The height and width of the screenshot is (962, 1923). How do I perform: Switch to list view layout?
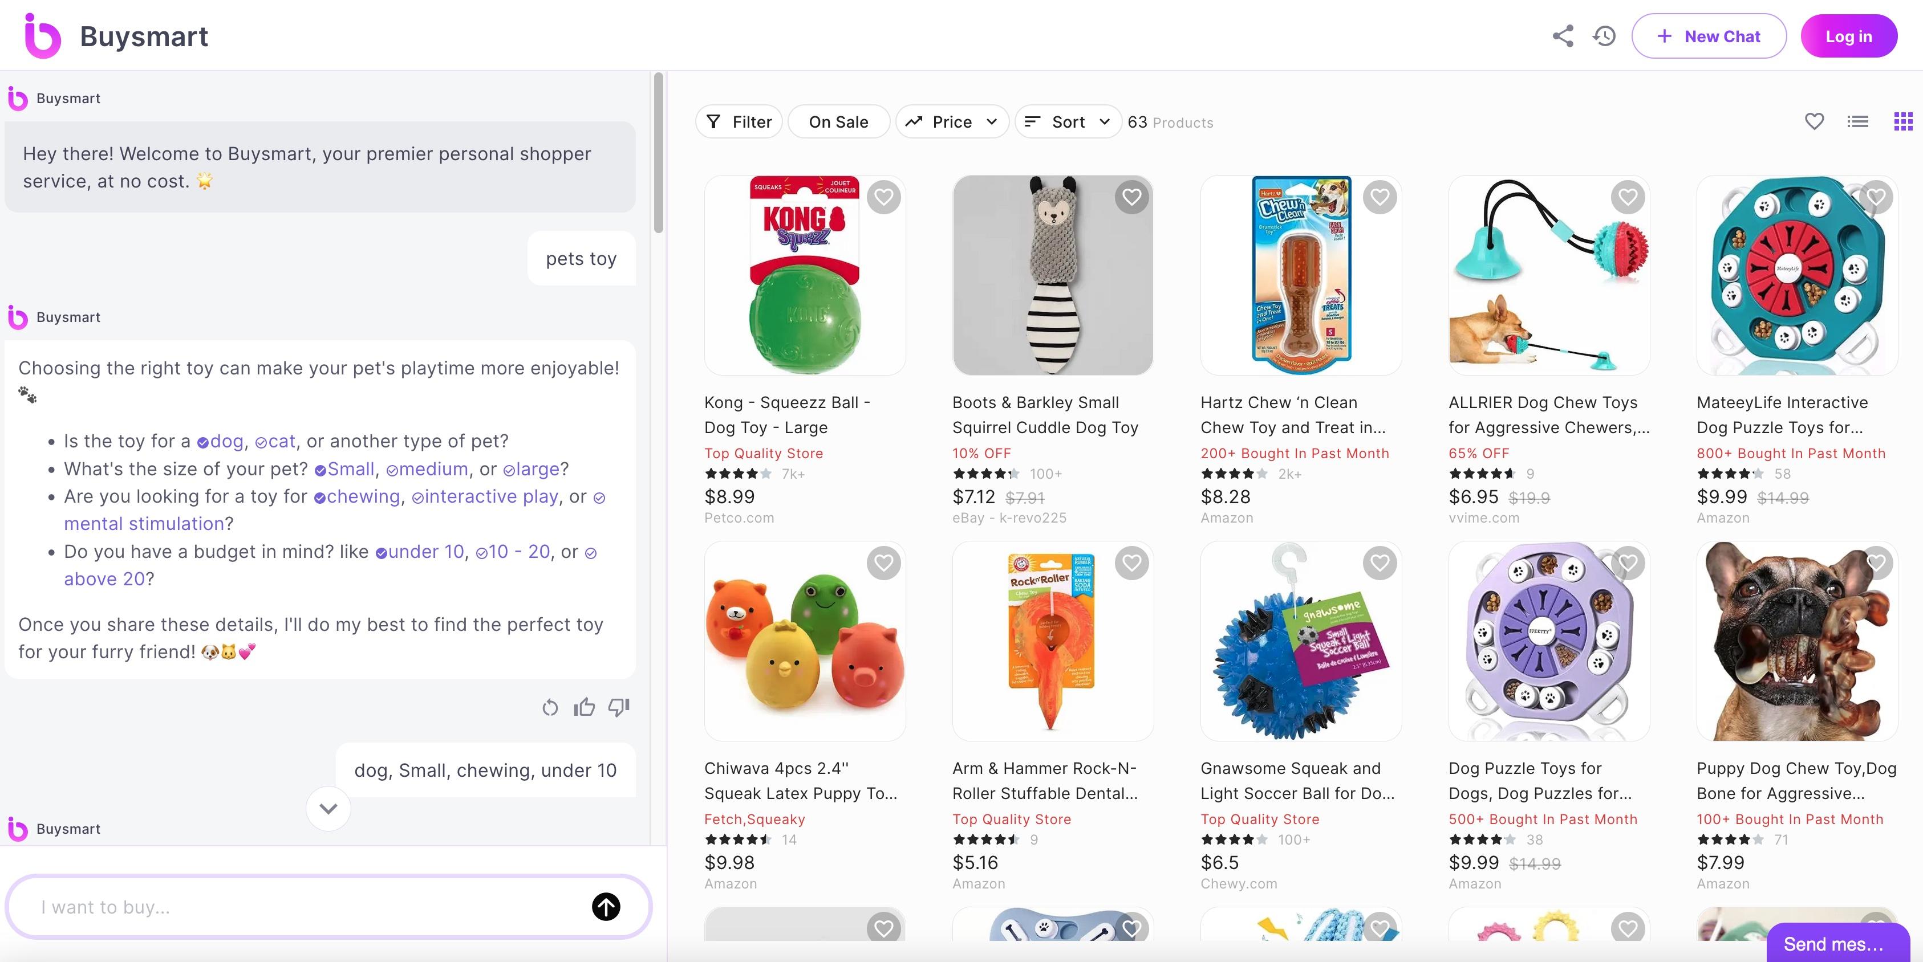pos(1857,121)
